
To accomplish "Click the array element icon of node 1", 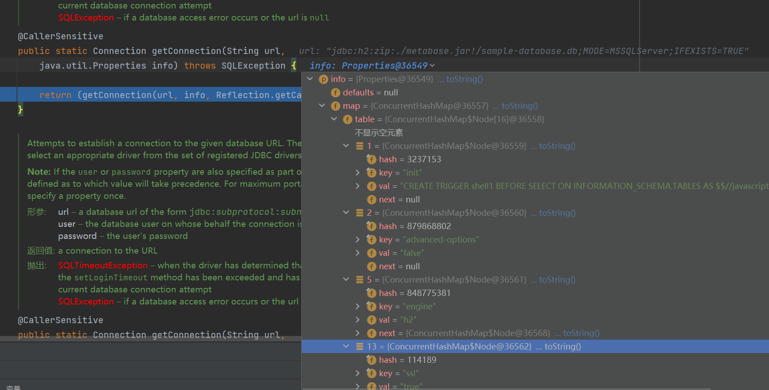I will [360, 146].
